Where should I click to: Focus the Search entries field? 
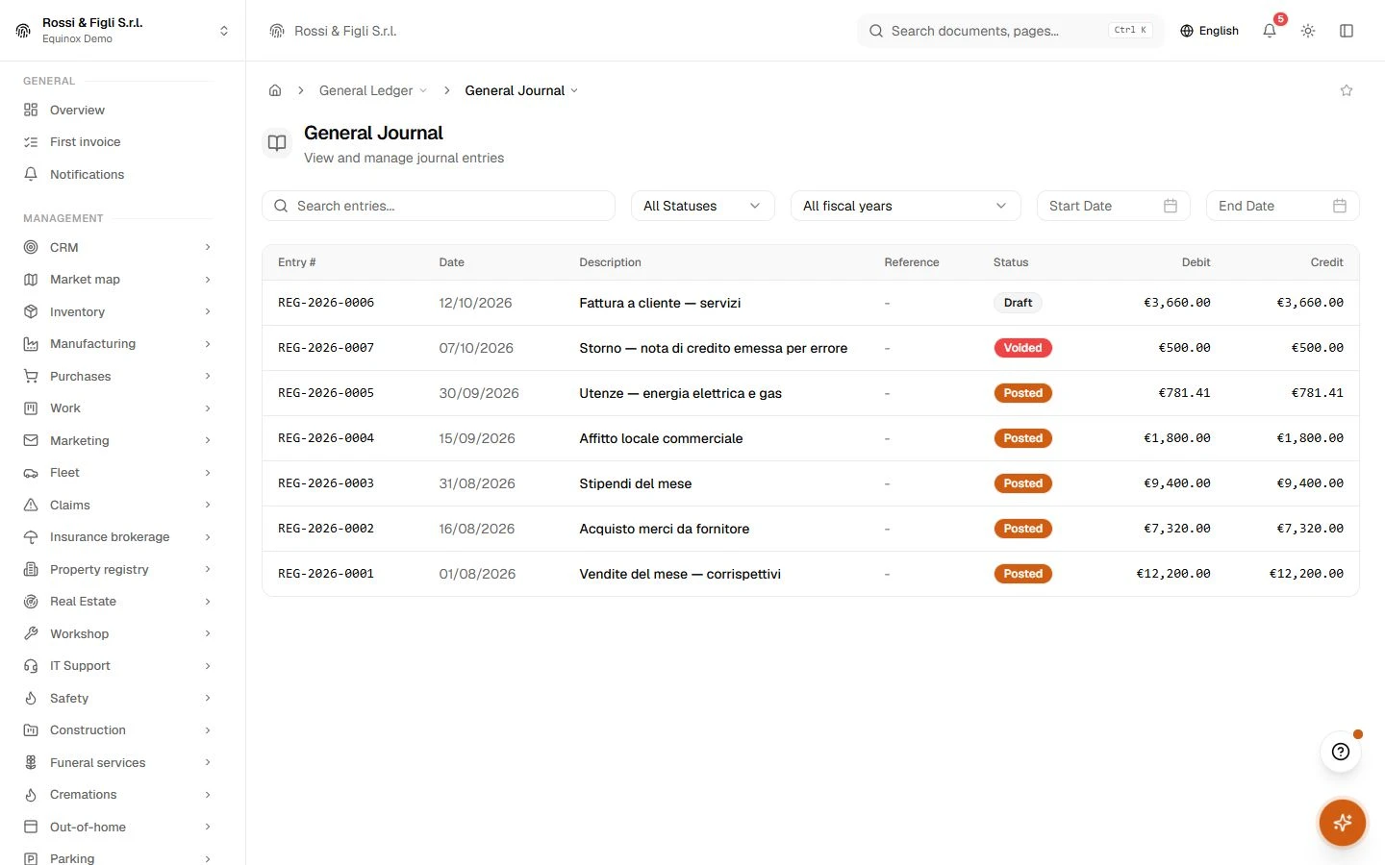pos(439,206)
